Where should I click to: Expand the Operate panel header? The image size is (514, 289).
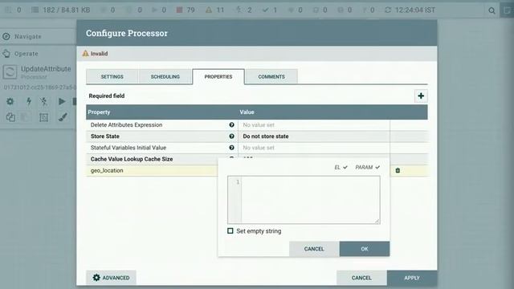click(27, 54)
